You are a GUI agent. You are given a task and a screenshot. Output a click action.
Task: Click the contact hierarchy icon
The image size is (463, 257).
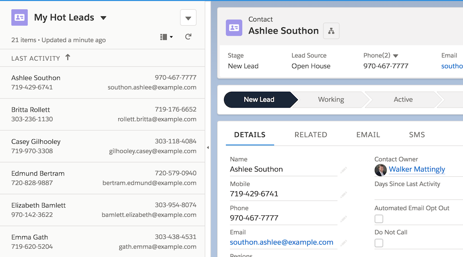(x=331, y=31)
